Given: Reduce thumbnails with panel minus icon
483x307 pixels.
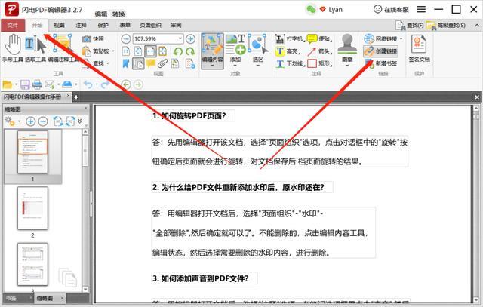Looking at the screenshot, I should click(x=43, y=121).
